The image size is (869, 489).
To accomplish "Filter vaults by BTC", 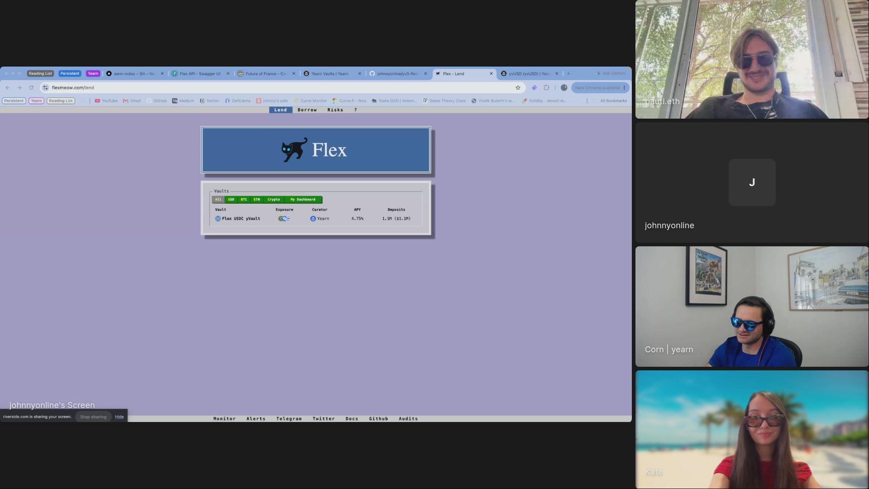I will click(x=244, y=200).
